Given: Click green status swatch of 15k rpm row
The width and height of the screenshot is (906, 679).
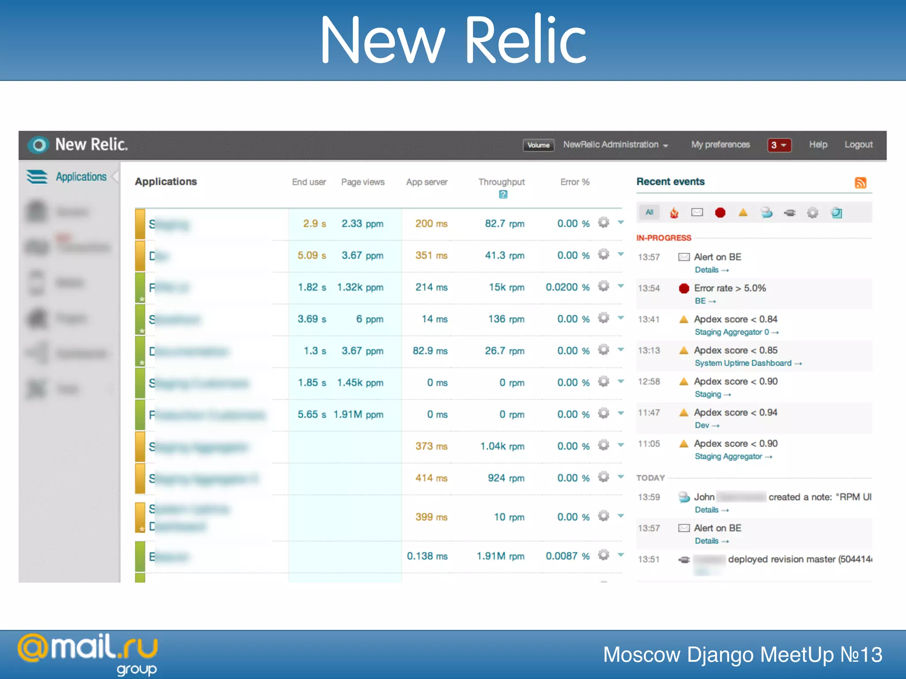Looking at the screenshot, I should [x=140, y=288].
